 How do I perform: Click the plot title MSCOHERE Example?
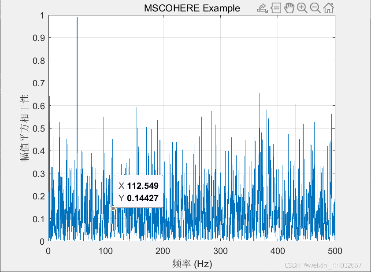[x=192, y=8]
